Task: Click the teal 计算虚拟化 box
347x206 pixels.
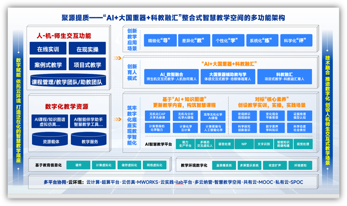Action: point(103,165)
